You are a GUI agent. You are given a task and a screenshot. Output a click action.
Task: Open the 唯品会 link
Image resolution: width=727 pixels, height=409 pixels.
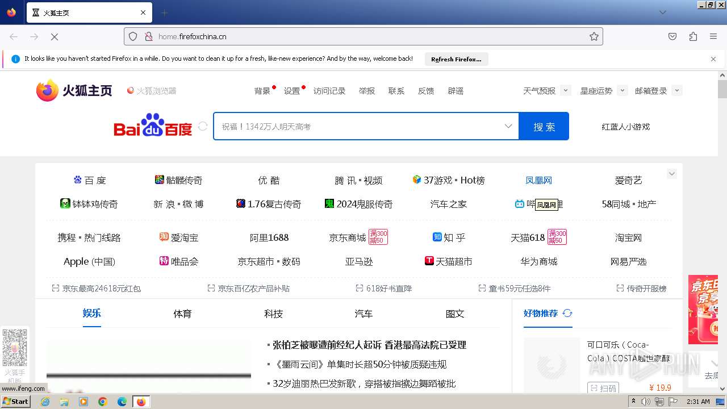179,261
